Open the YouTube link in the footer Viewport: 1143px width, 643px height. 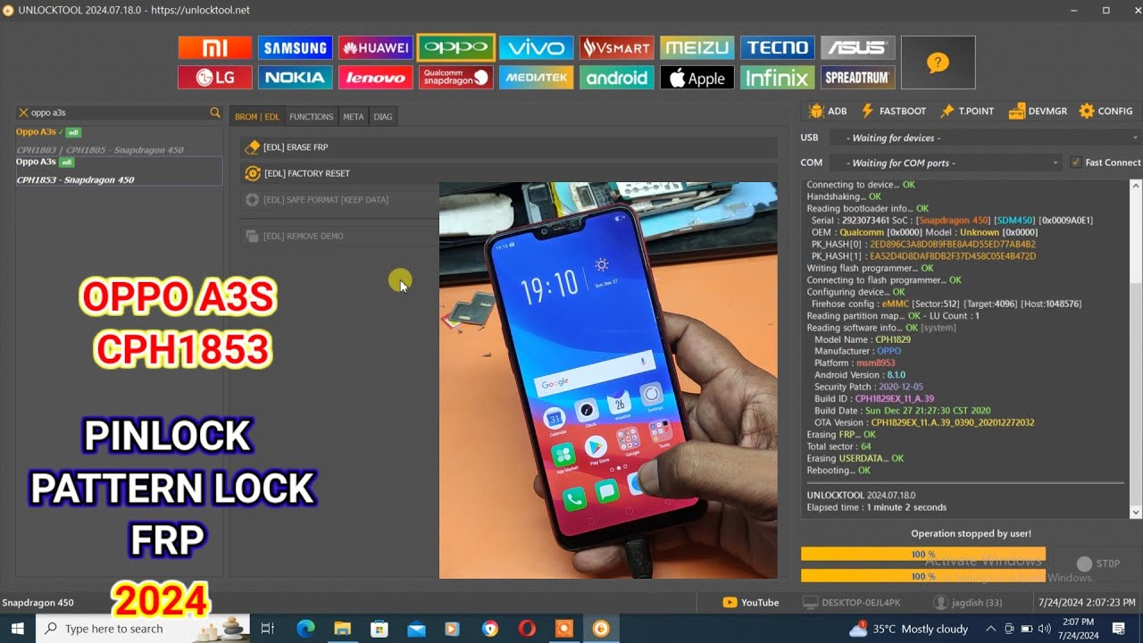pos(750,602)
